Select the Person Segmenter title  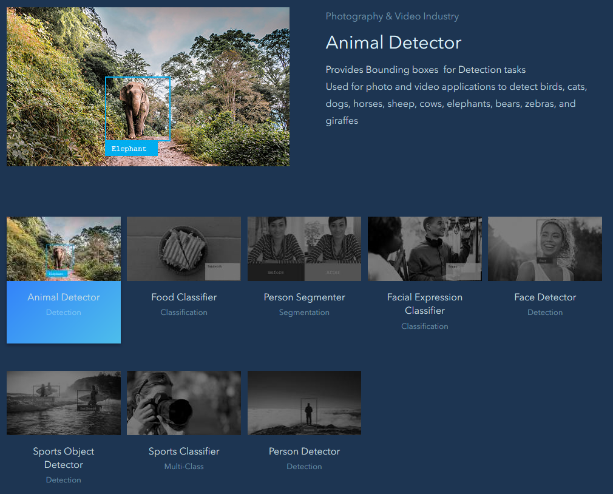click(x=304, y=297)
